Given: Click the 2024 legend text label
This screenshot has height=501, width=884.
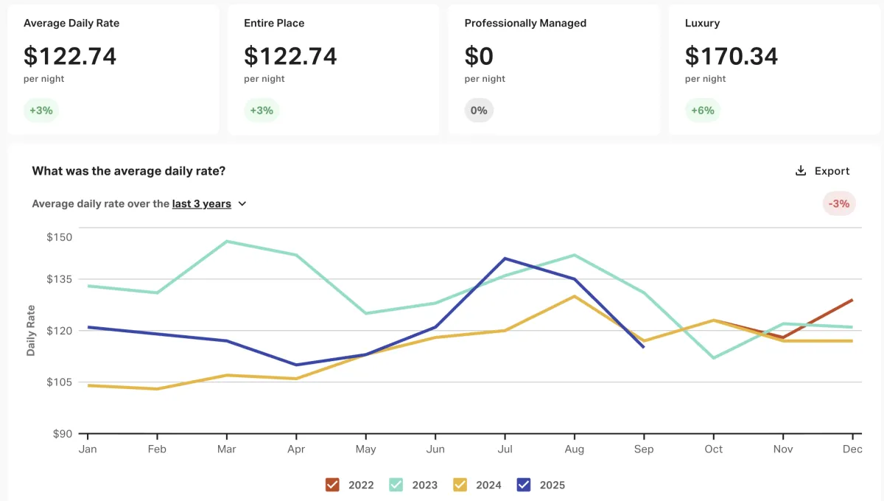Looking at the screenshot, I should [x=488, y=485].
